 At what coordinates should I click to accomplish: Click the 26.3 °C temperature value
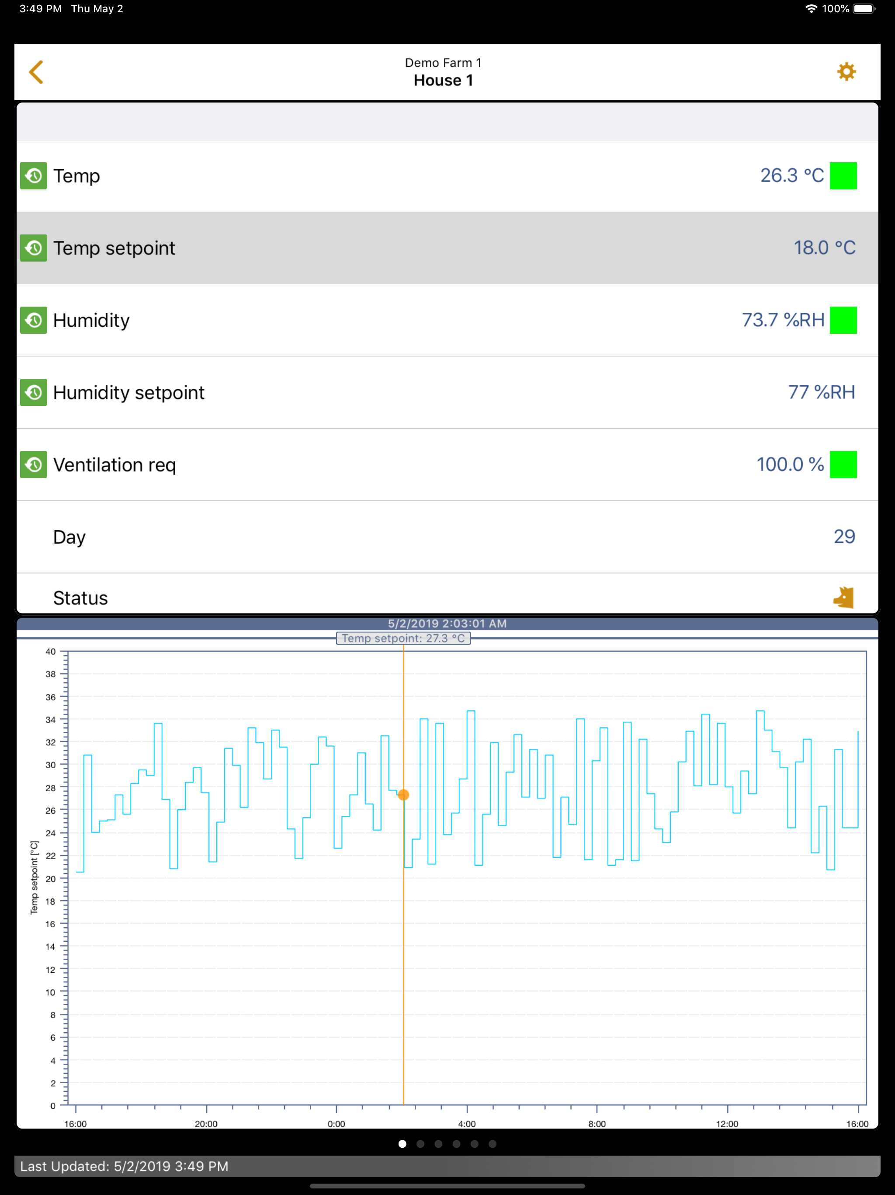point(792,175)
